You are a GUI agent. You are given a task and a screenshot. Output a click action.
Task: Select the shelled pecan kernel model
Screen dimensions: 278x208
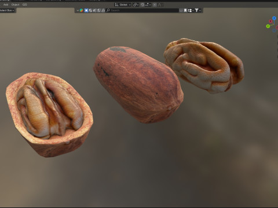click(204, 65)
